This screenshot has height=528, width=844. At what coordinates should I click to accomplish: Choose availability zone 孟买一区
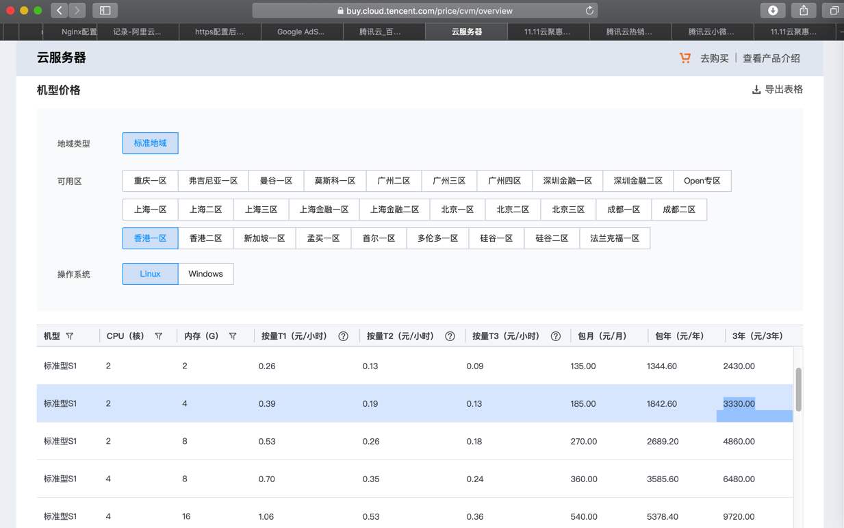323,238
